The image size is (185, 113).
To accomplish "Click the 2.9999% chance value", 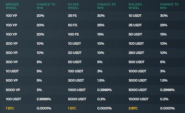I will click(x=44, y=99).
